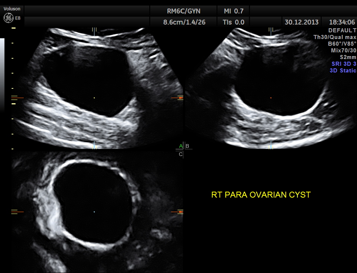The height and width of the screenshot is (273, 357).
Task: Click the RT PARA OVARIAN CYST annotation
Action: (261, 195)
